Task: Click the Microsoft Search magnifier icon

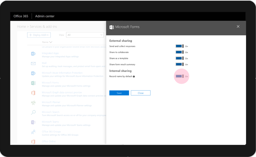Action: 33,112
